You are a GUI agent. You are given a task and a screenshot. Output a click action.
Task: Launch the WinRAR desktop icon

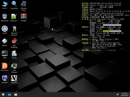pyautogui.click(x=24, y=18)
